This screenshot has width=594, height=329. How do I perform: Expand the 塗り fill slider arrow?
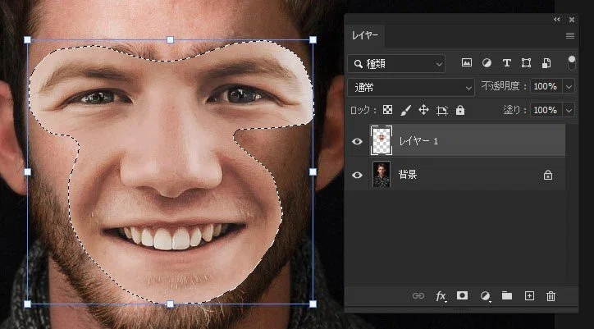[x=569, y=110]
